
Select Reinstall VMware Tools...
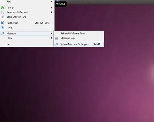pyautogui.click(x=79, y=33)
